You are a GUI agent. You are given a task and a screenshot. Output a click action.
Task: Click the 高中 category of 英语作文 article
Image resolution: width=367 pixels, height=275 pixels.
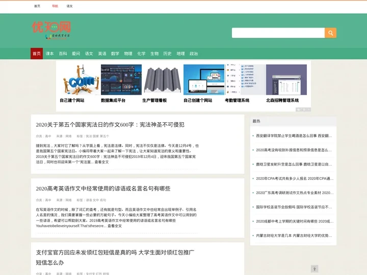click(x=48, y=200)
